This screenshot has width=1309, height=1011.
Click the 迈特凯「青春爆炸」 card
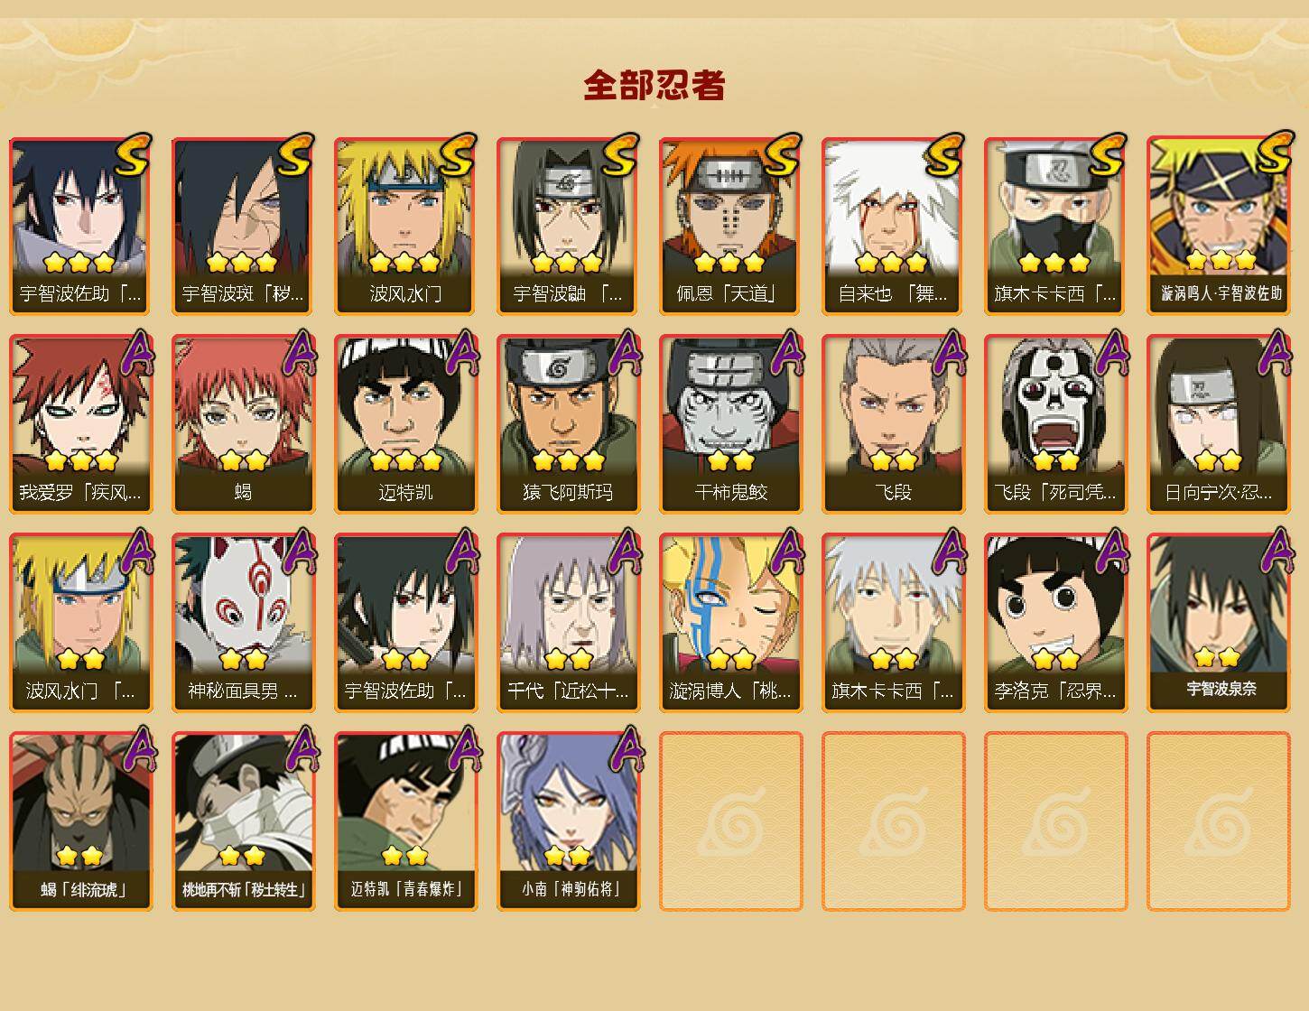[x=405, y=821]
